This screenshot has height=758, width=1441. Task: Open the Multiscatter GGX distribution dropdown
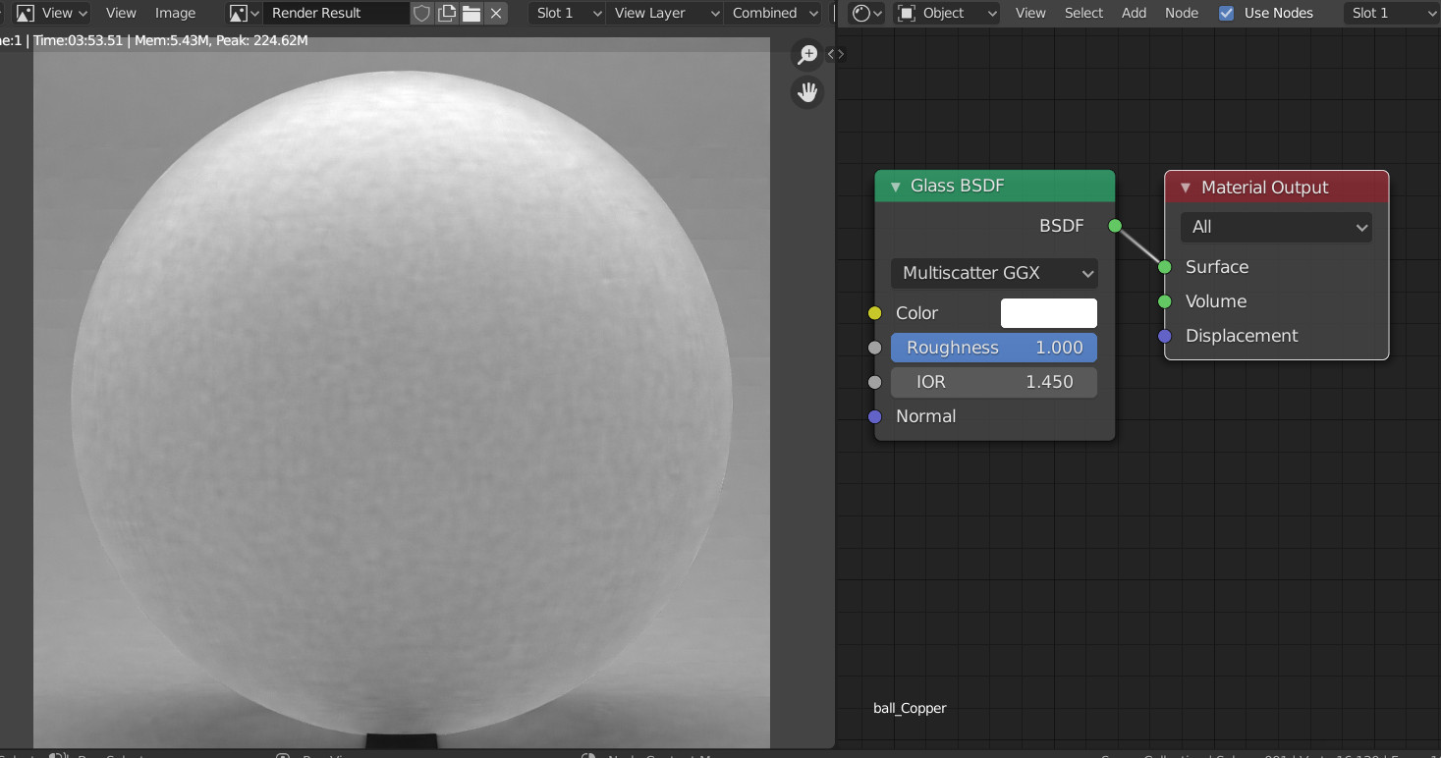[x=994, y=273]
